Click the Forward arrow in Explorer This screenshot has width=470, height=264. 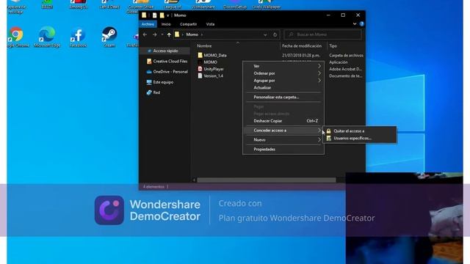[155, 34]
